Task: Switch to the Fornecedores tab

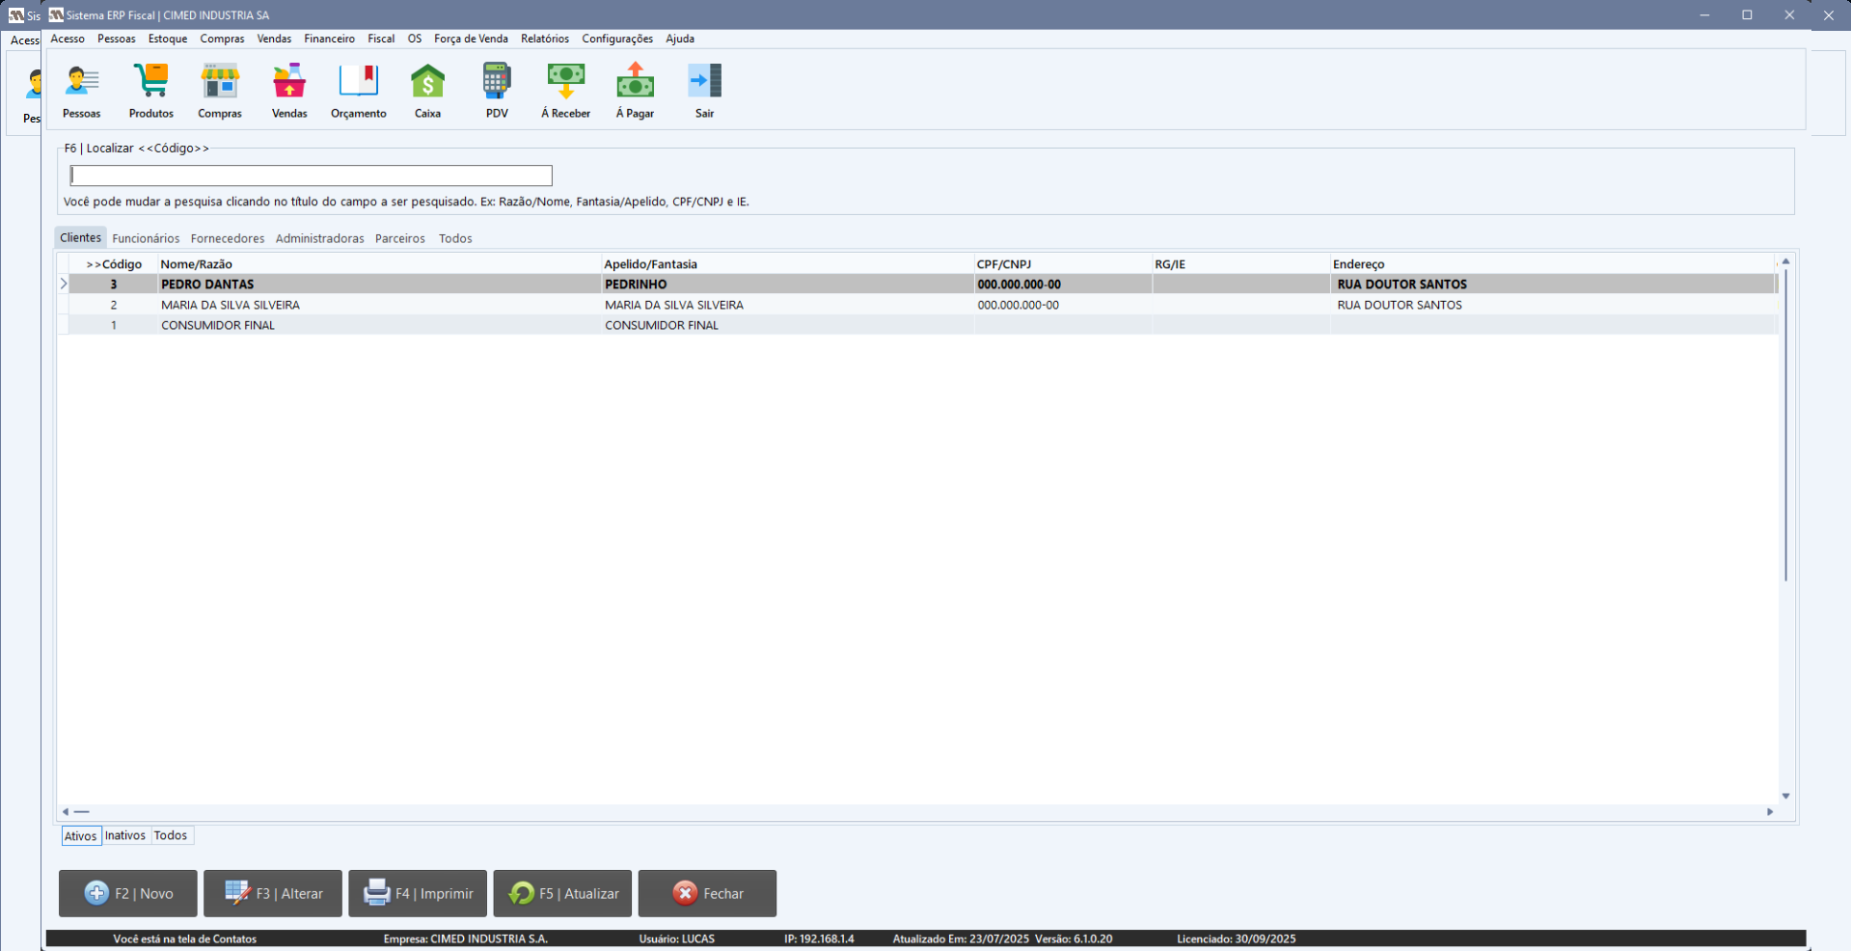Action: [228, 238]
